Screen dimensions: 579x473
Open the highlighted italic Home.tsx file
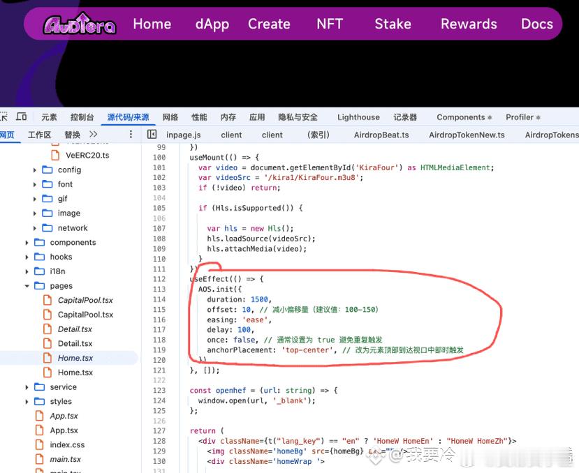[x=75, y=358]
